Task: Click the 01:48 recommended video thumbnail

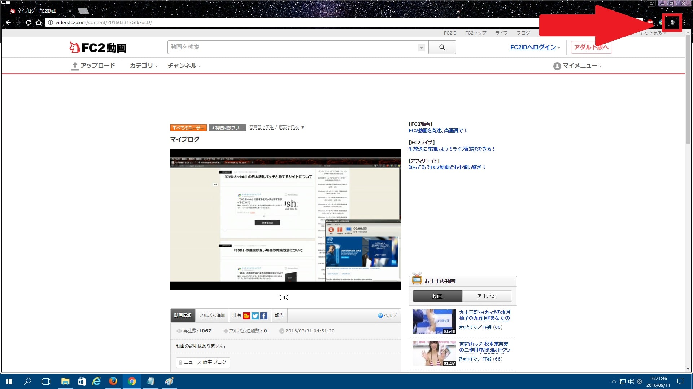Action: click(434, 322)
